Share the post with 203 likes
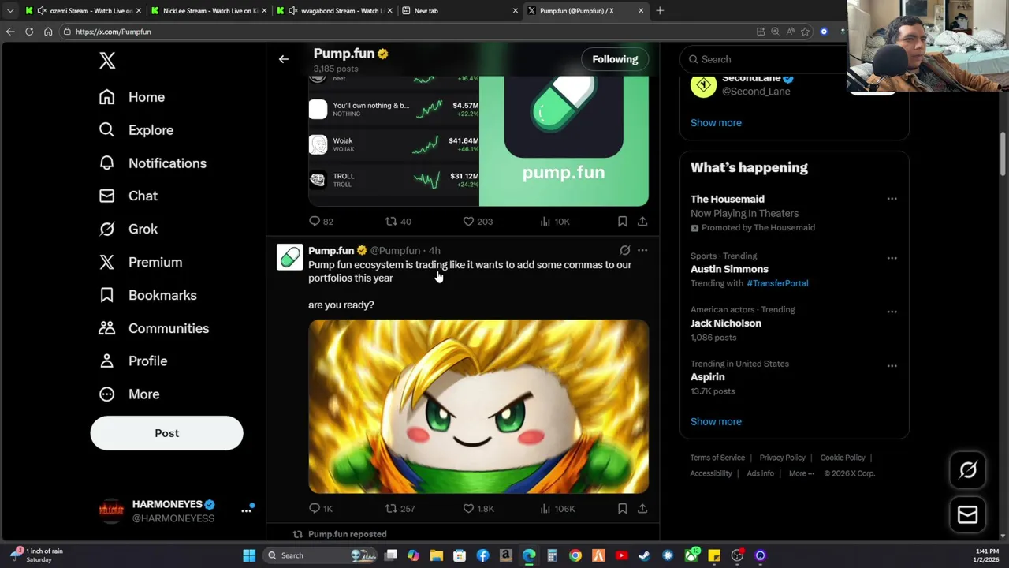1009x568 pixels. tap(642, 222)
